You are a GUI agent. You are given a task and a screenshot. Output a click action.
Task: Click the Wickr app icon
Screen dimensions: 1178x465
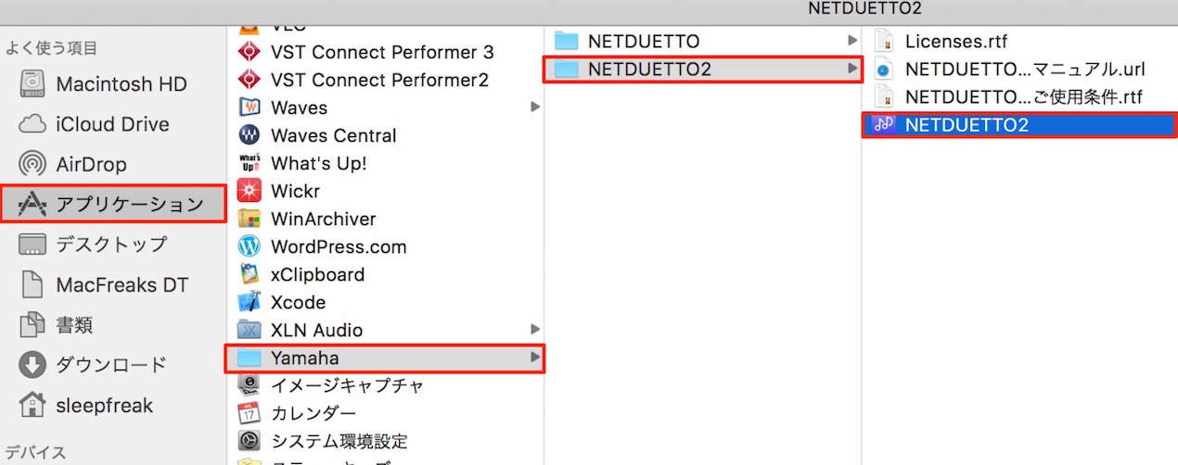pos(249,191)
